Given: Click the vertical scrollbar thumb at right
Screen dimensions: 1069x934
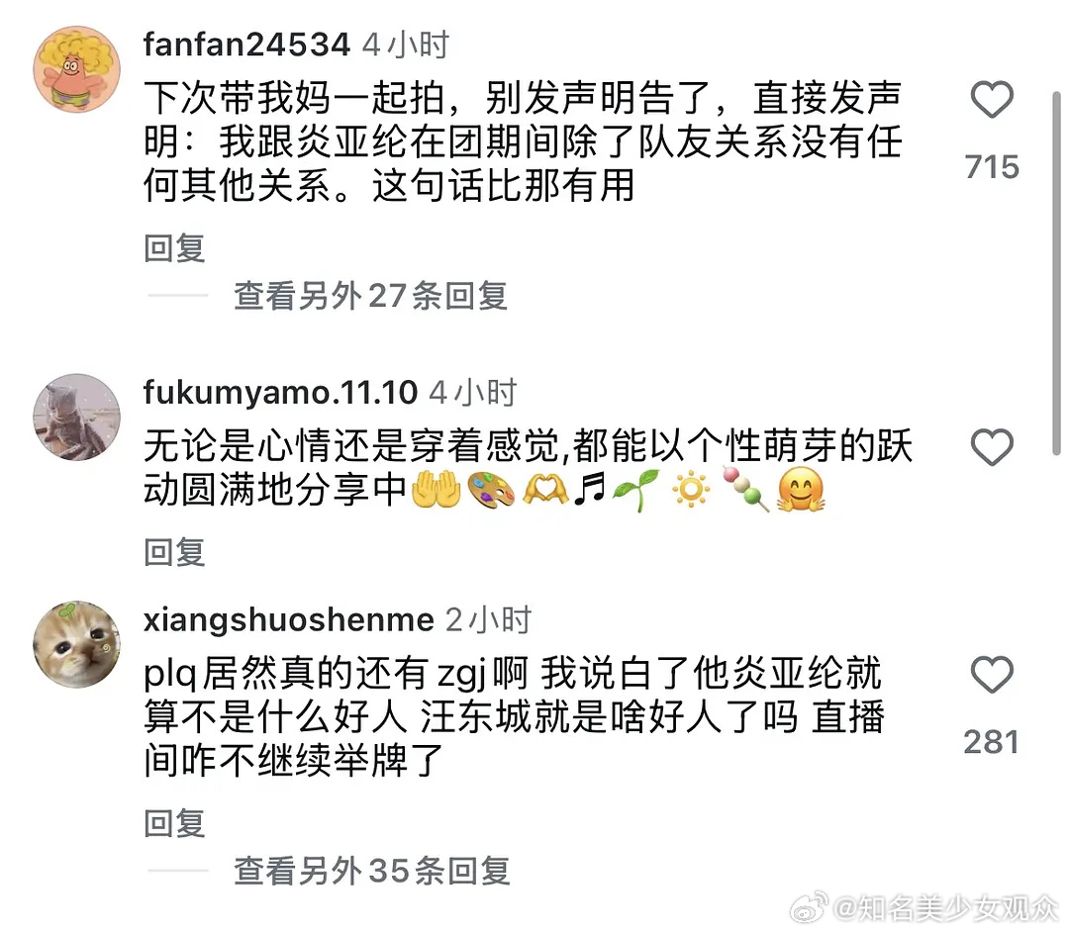Looking at the screenshot, I should [x=1057, y=272].
